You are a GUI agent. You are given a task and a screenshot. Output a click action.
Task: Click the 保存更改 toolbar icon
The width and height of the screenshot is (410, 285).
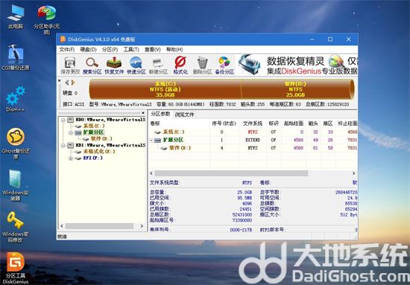pos(70,65)
